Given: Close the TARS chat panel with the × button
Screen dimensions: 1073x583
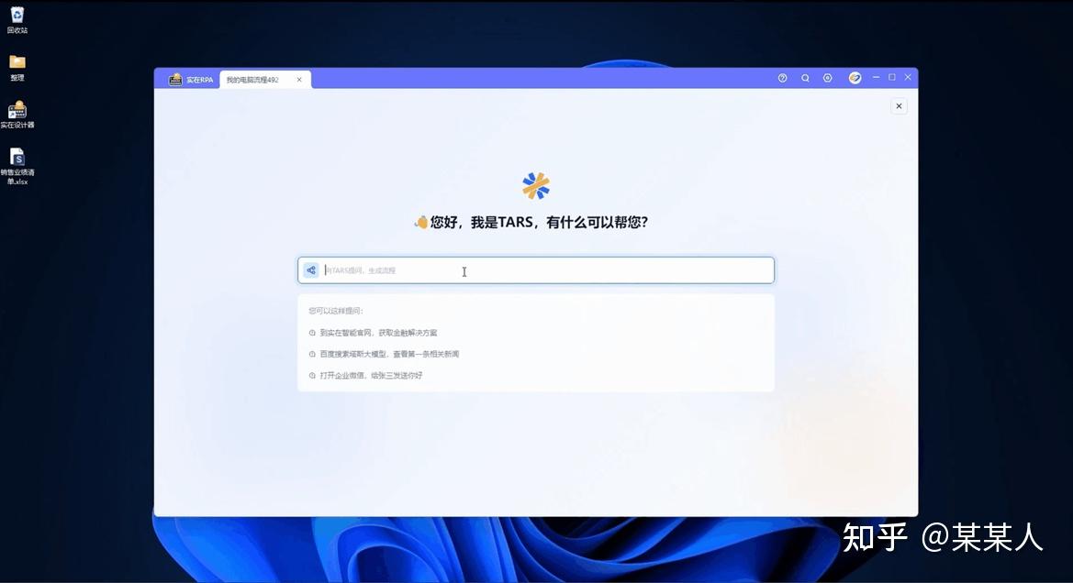Looking at the screenshot, I should (899, 105).
